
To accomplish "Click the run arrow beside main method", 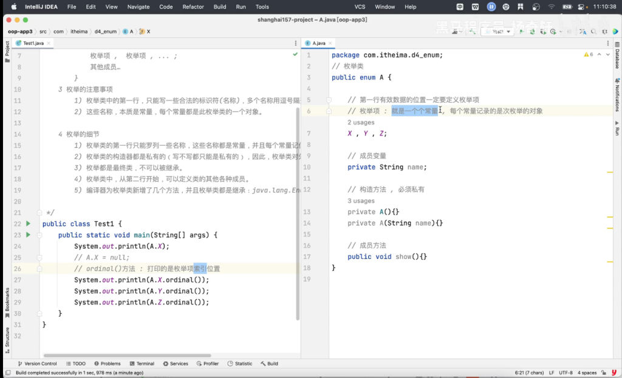I will tap(28, 235).
